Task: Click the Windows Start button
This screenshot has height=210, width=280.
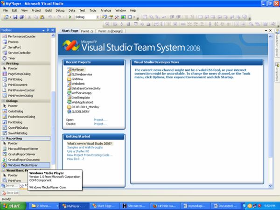Action: tap(13, 206)
